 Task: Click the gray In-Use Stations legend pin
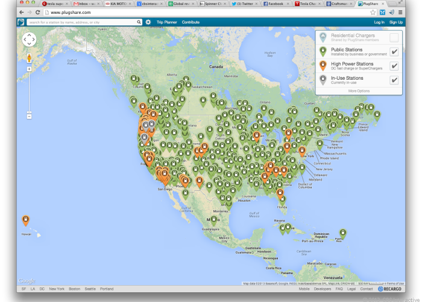(323, 80)
